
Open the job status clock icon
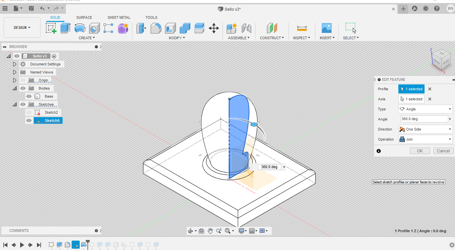pyautogui.click(x=426, y=9)
